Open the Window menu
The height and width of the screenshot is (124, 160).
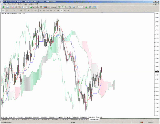coord(31,4)
